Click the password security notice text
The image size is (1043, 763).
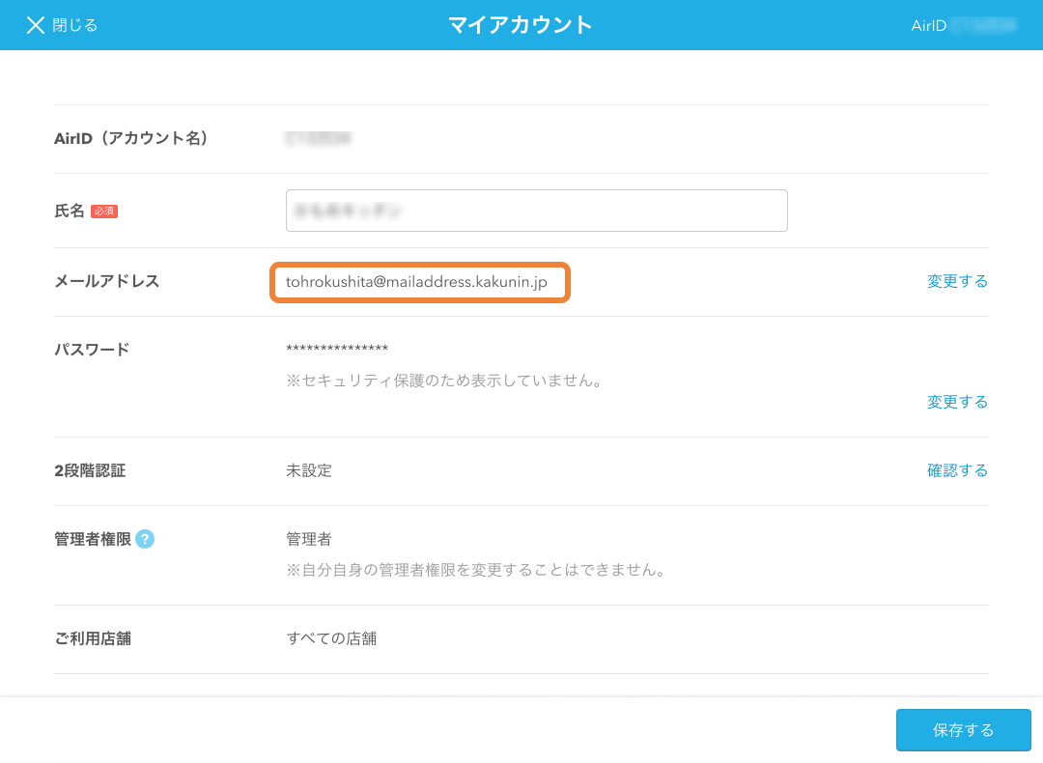[x=444, y=381]
